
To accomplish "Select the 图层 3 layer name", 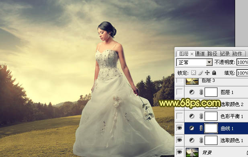I will point(209,80).
